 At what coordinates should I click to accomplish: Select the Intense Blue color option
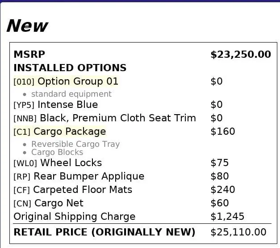coord(56,105)
